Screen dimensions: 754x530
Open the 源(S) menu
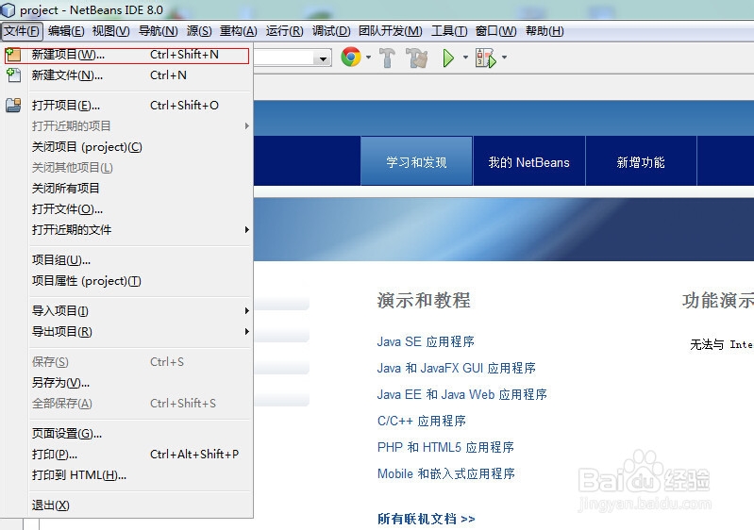pyautogui.click(x=199, y=31)
